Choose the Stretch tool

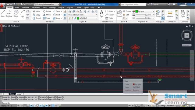(x=37, y=18)
